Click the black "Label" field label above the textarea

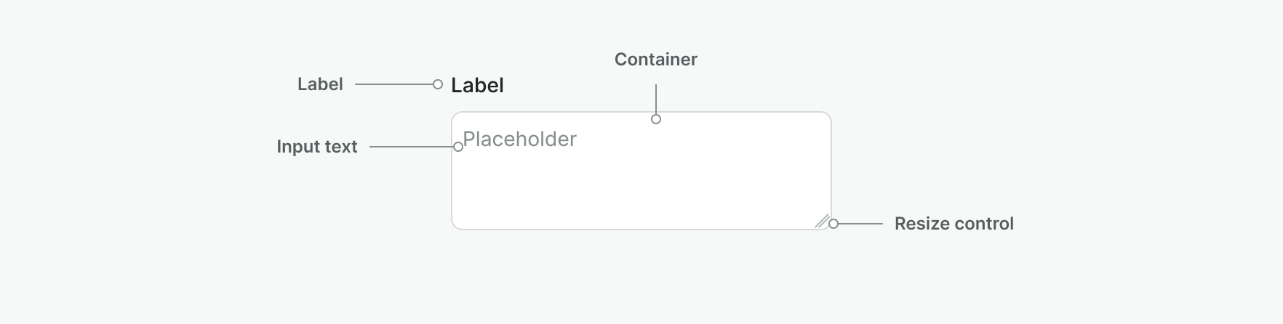pos(477,85)
